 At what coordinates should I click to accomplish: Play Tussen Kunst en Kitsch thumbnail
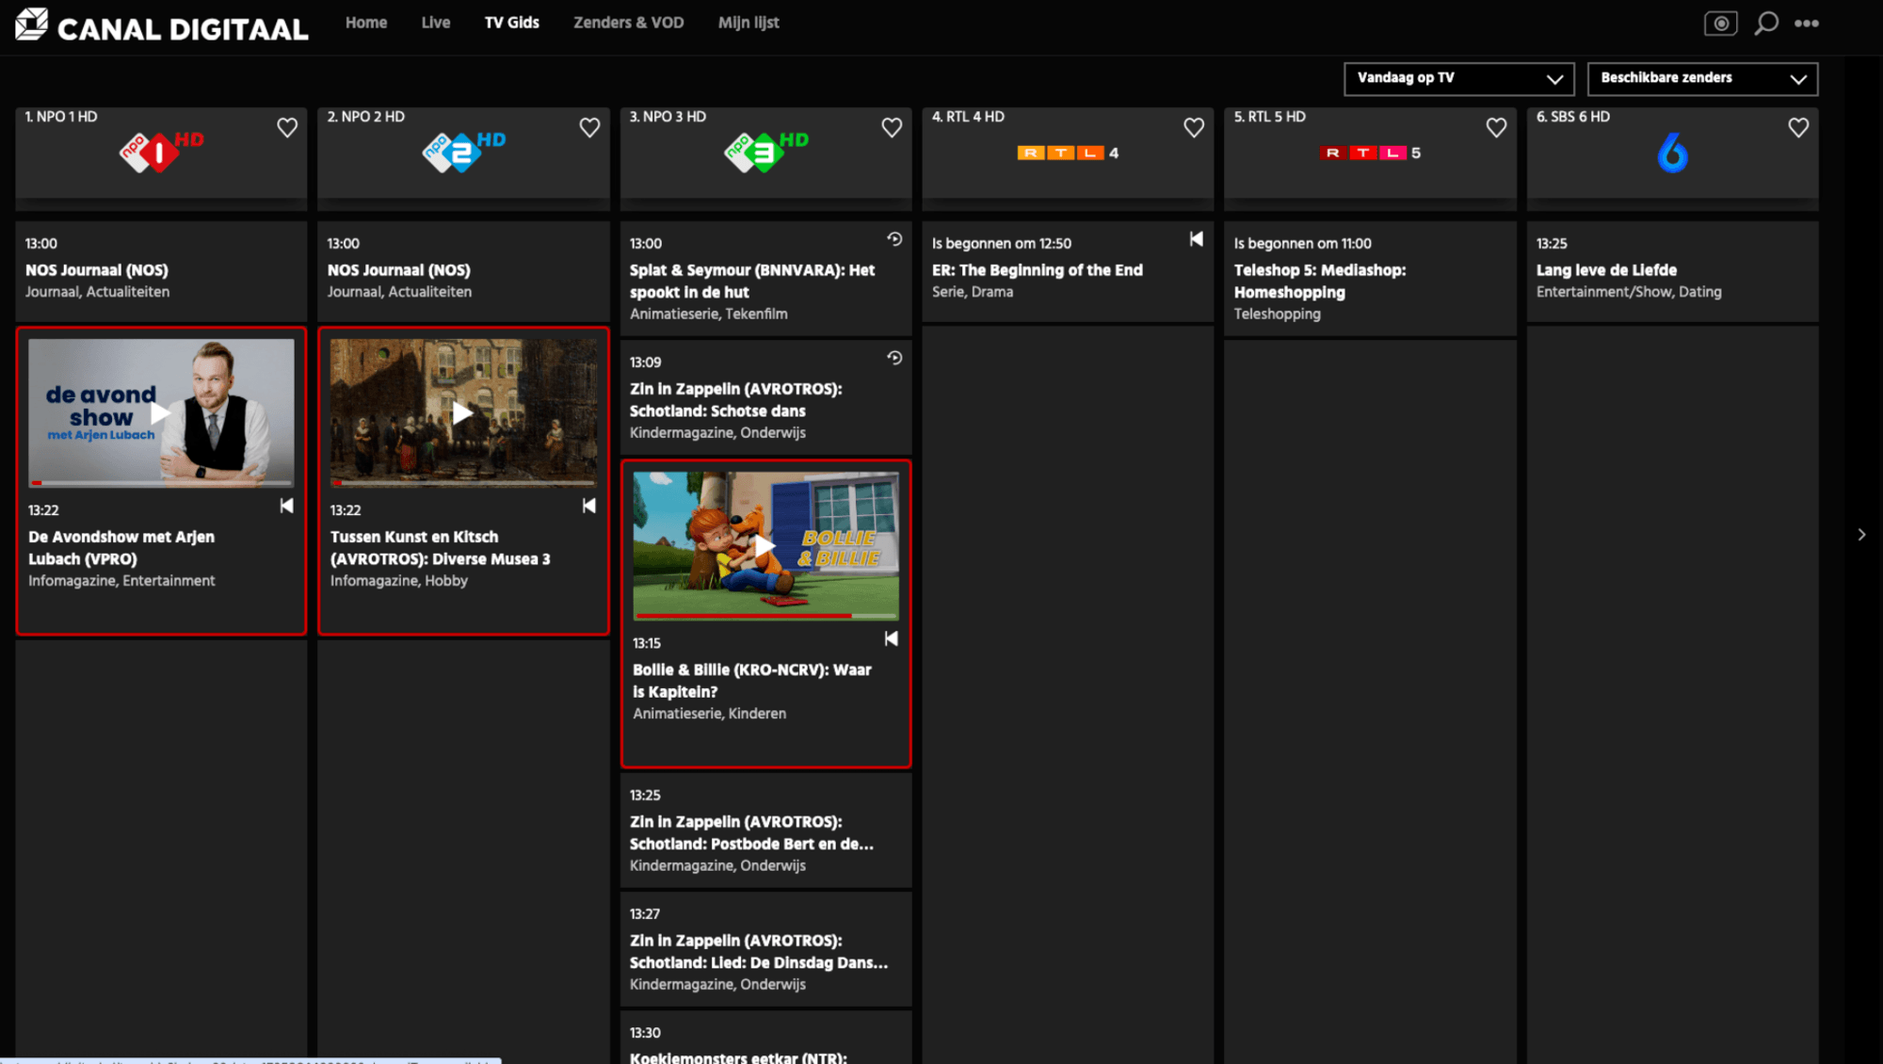click(462, 412)
